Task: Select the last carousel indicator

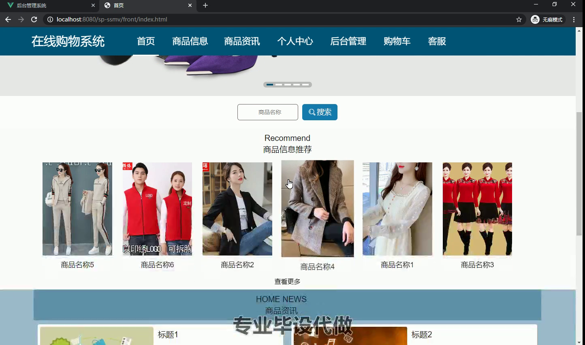Action: point(305,85)
